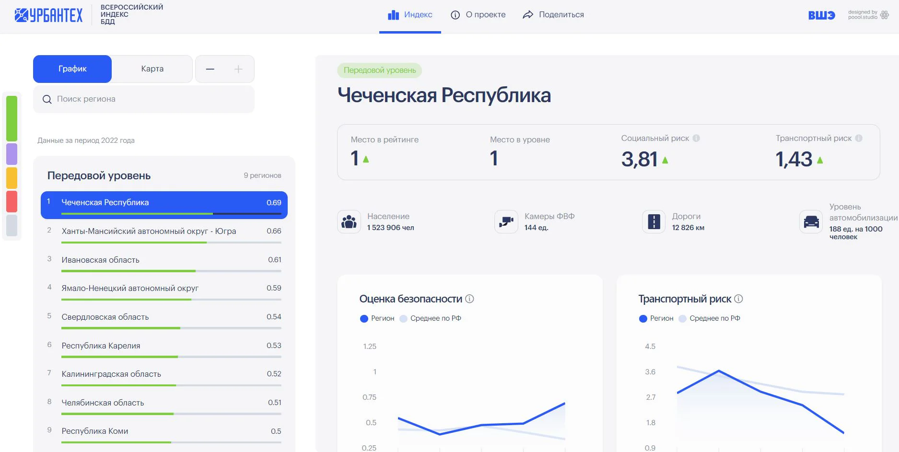
Task: Click the bar chart icon beside Индекс
Action: (393, 15)
